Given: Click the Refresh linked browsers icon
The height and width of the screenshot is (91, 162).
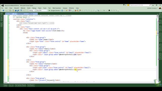Looking at the screenshot, I should click(62, 11).
